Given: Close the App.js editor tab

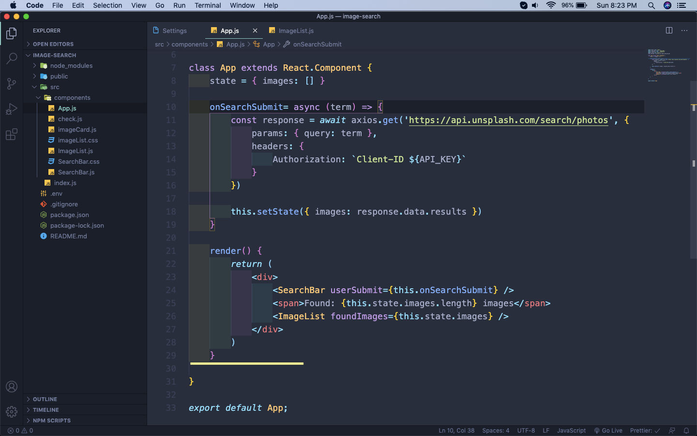Looking at the screenshot, I should pos(255,31).
